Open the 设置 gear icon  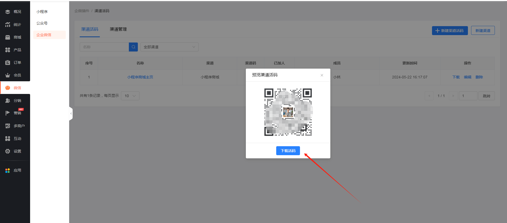8,151
